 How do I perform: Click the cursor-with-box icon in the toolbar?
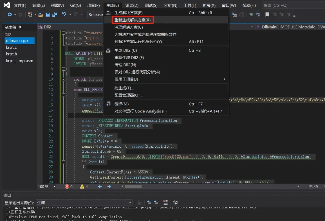tap(234, 14)
